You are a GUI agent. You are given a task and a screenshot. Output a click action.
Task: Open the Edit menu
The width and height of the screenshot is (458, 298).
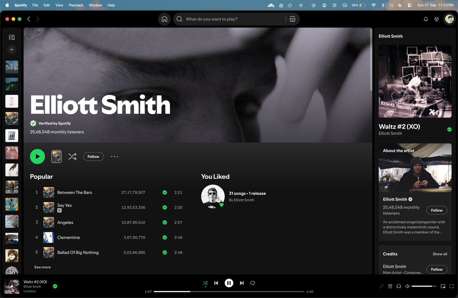click(x=47, y=5)
